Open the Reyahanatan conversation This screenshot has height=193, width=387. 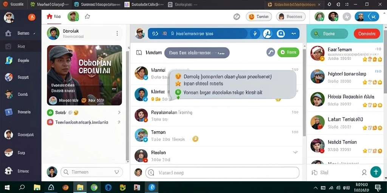[216, 115]
